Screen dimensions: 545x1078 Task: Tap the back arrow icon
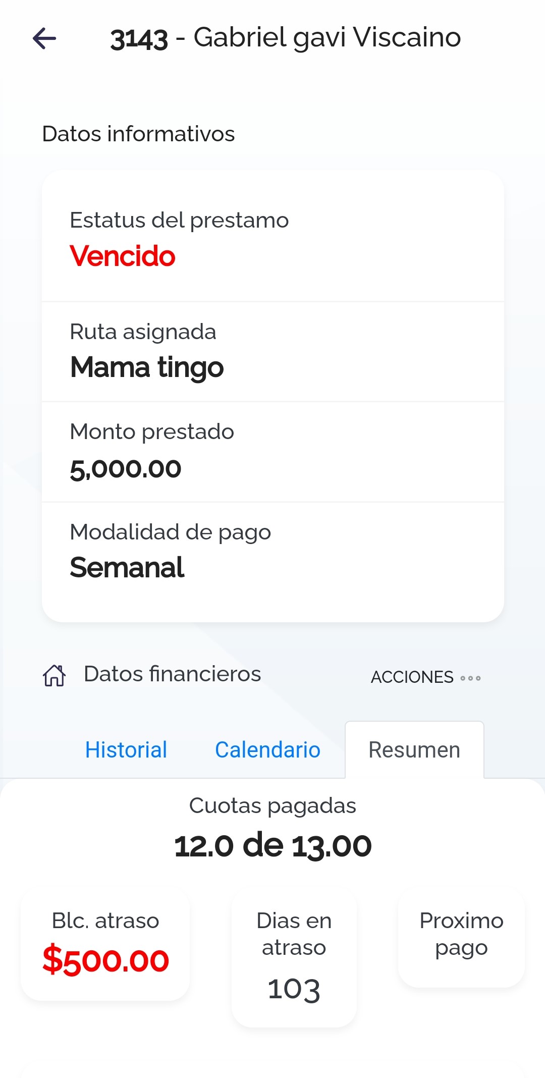point(44,38)
